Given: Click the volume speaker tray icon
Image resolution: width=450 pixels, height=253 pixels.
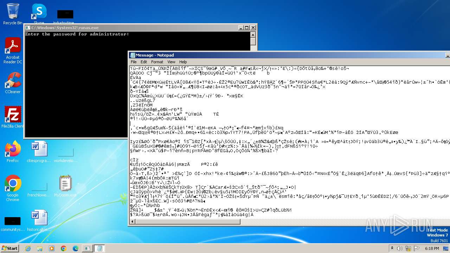Looking at the screenshot, I should coord(400,248).
